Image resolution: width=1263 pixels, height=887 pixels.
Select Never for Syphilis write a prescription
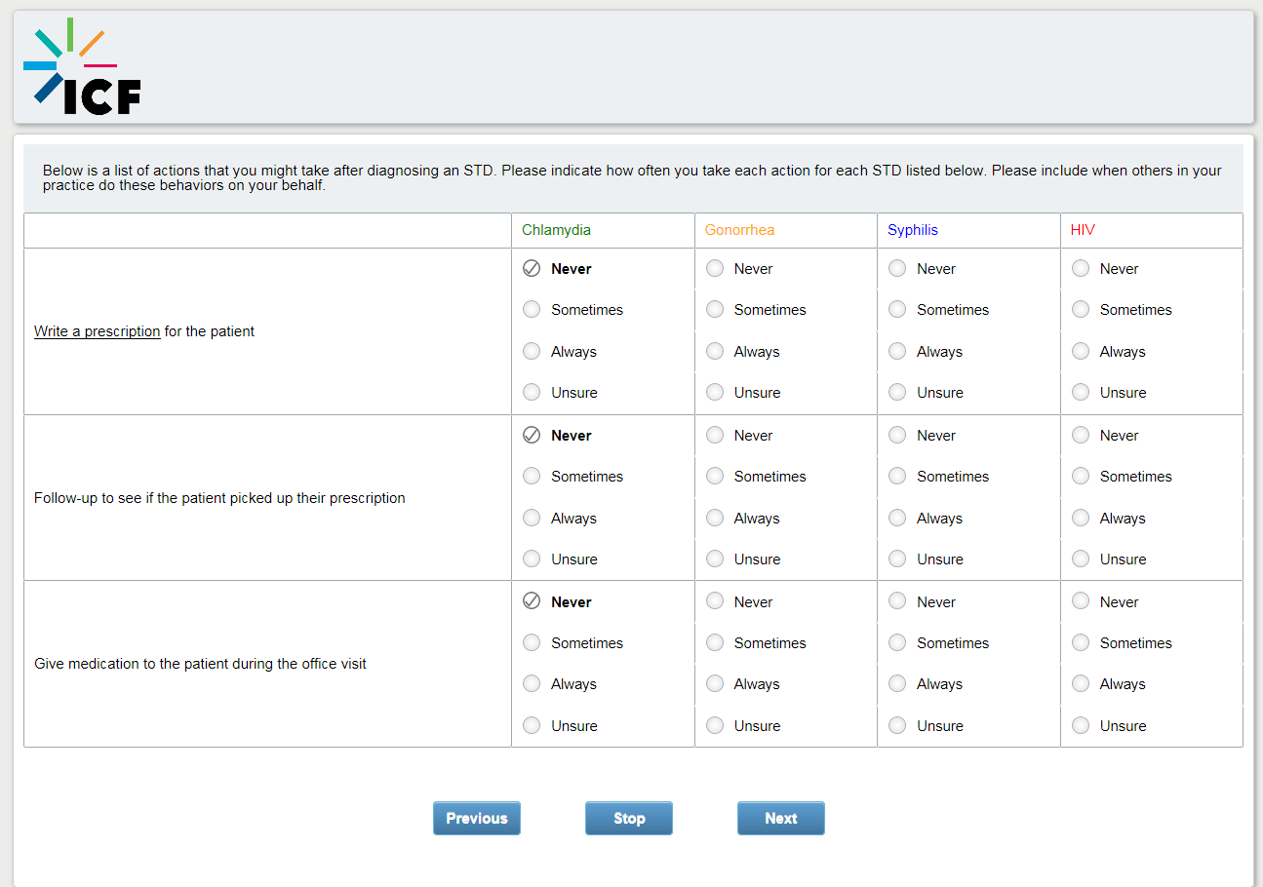coord(897,269)
